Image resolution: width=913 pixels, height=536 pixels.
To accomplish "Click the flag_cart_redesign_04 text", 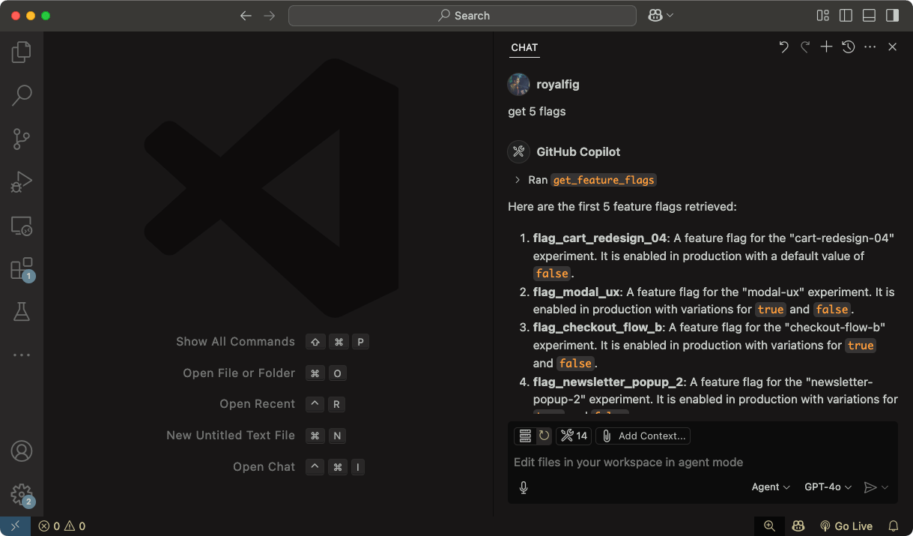I will (600, 238).
